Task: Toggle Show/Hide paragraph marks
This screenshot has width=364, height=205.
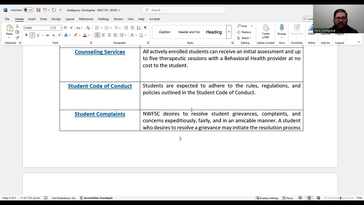Action: (145, 28)
